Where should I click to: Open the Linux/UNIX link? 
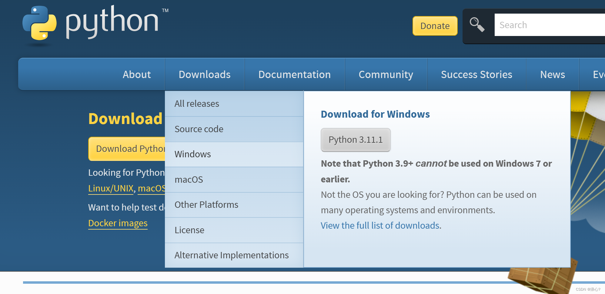[x=111, y=188]
